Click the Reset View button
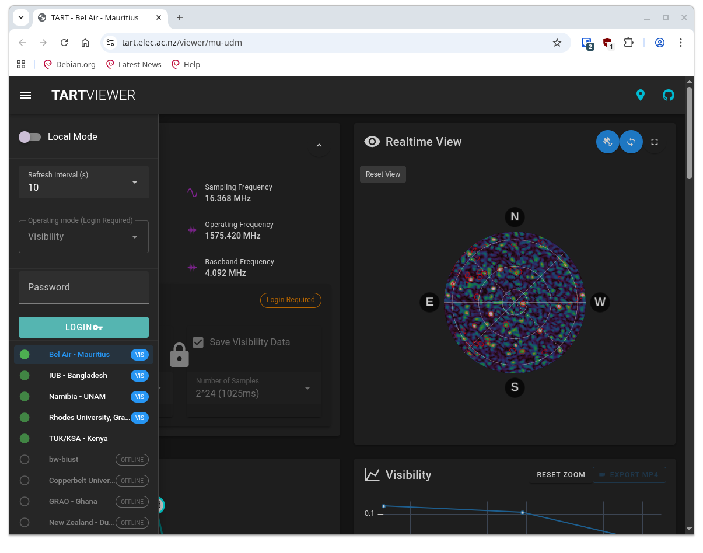703x553 pixels. (x=383, y=174)
